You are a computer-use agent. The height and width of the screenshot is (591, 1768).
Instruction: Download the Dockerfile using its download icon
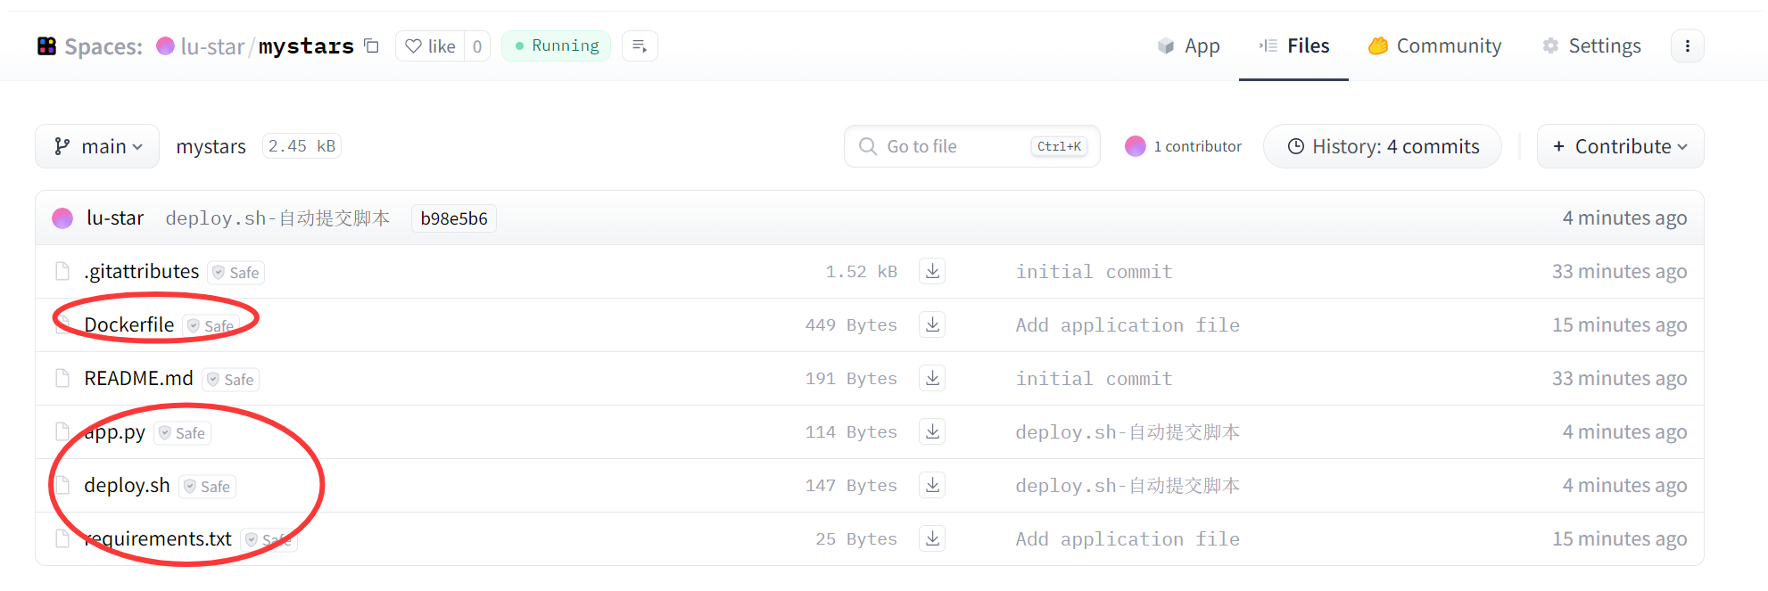pos(932,324)
